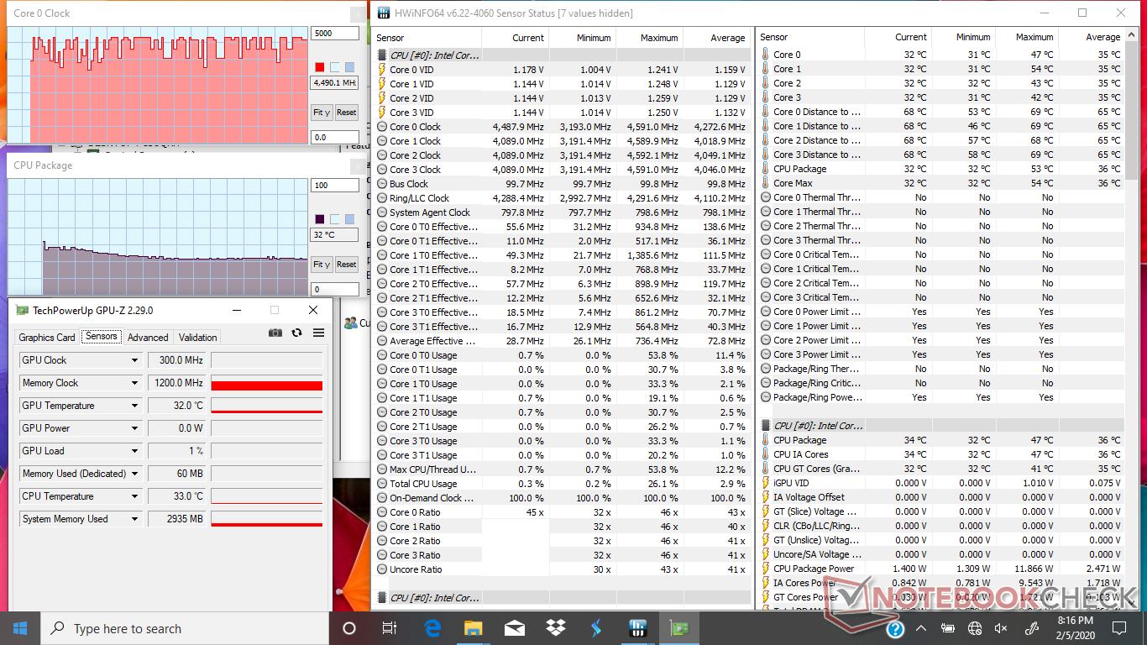Open the Memory Clock sensor dropdown
Screen dimensions: 1147x645
[x=134, y=383]
